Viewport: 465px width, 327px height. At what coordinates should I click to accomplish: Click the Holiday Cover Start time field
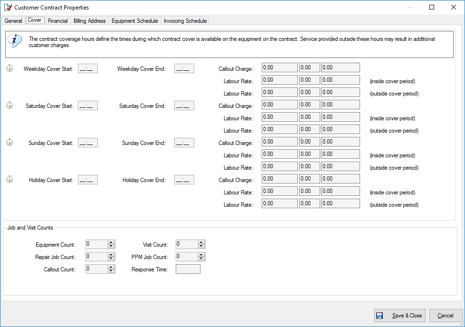88,180
